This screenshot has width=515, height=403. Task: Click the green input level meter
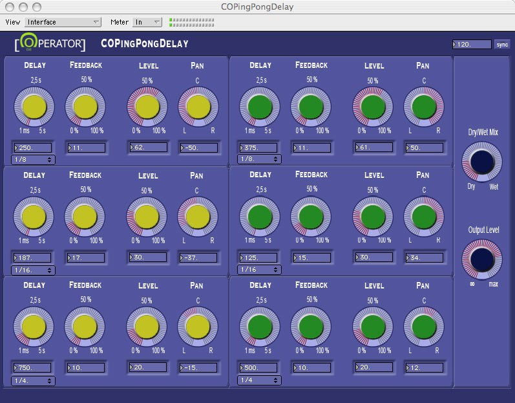[191, 22]
